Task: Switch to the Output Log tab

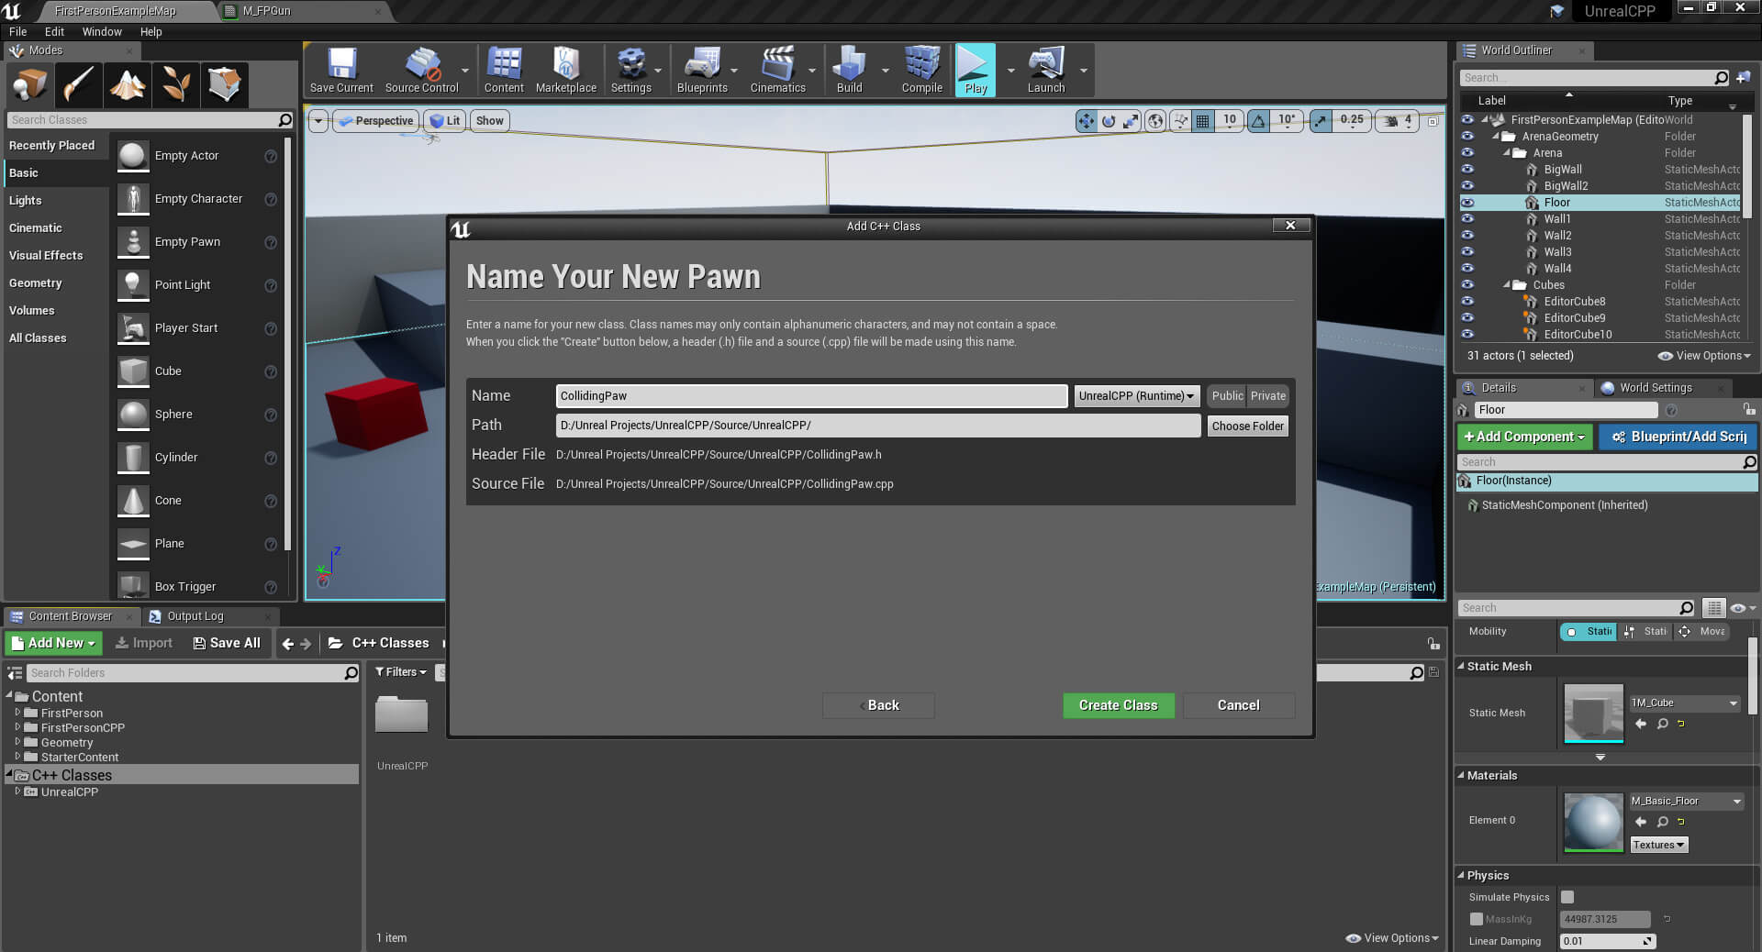Action: [195, 616]
